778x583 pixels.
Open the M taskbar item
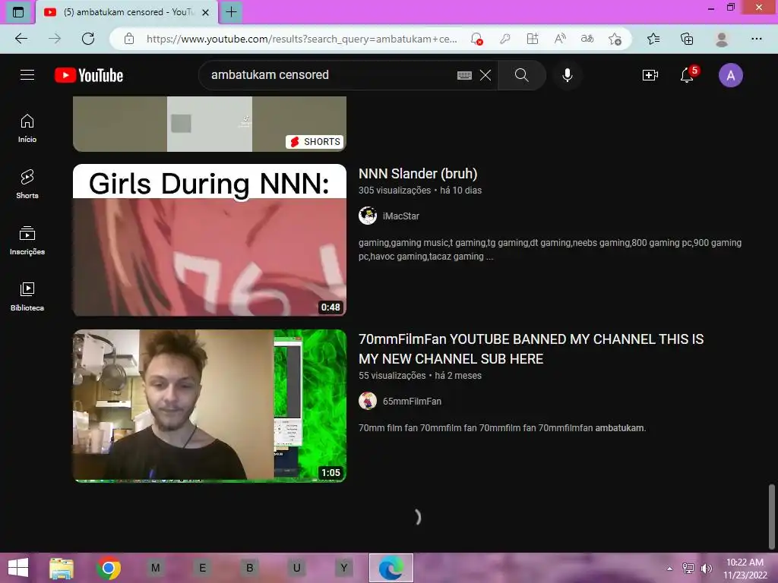[x=155, y=568]
